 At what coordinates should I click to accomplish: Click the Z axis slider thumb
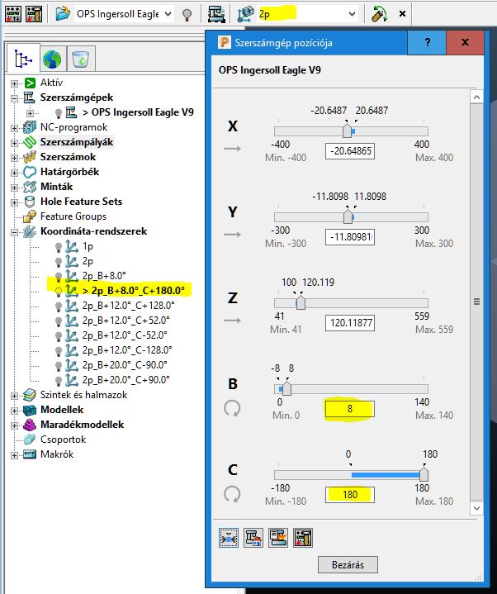point(301,302)
